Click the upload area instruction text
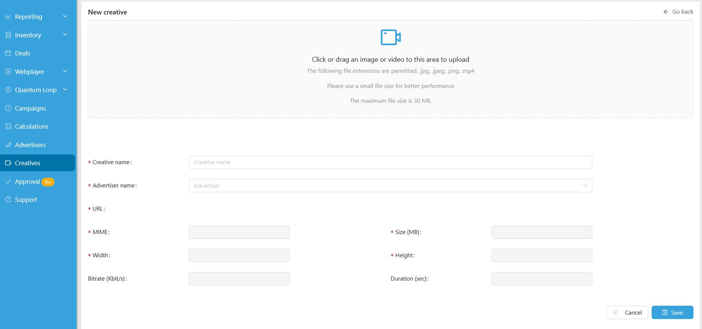 pos(390,60)
